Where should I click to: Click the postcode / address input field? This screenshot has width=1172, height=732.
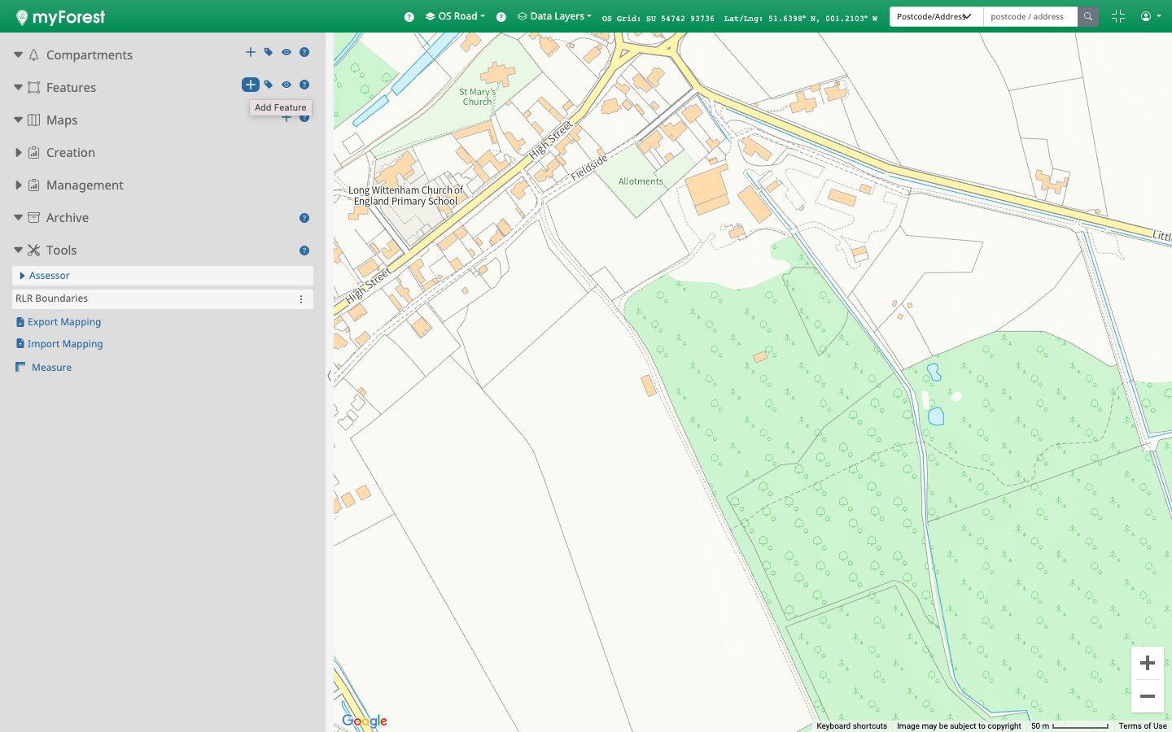[1030, 16]
